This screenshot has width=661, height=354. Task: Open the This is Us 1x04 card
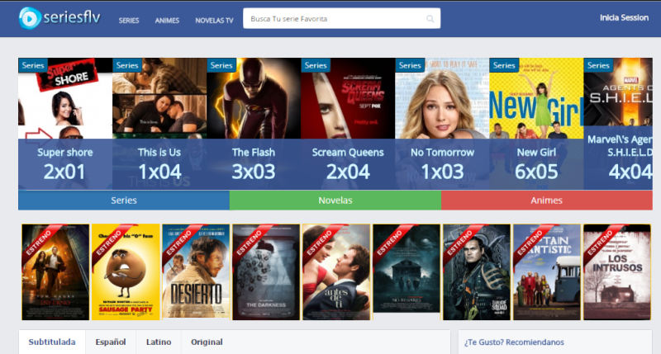pos(159,123)
